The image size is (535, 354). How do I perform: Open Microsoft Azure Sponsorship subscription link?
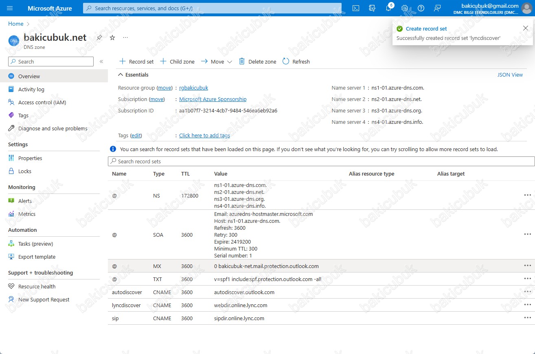[213, 99]
